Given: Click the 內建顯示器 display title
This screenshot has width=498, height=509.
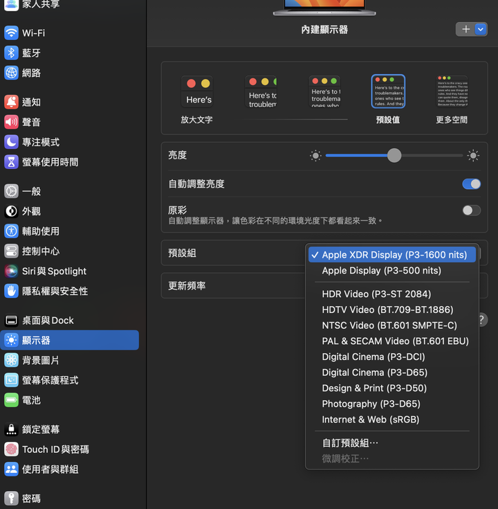Looking at the screenshot, I should pyautogui.click(x=324, y=30).
